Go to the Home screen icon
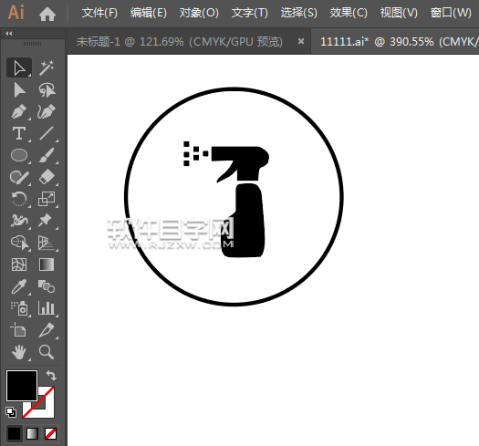Image resolution: width=479 pixels, height=446 pixels. pos(47,14)
